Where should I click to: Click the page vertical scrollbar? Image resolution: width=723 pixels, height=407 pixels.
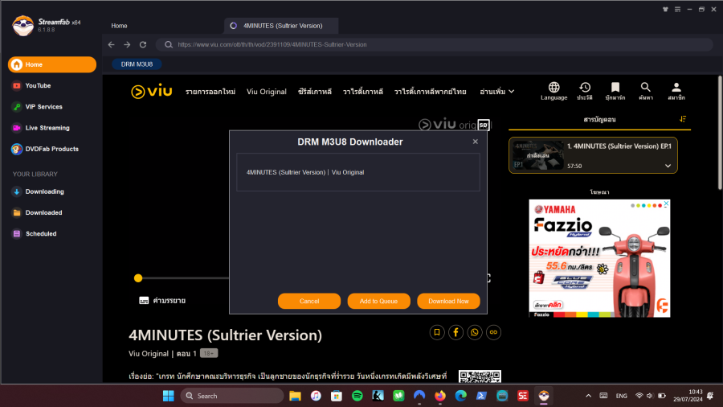(x=720, y=133)
